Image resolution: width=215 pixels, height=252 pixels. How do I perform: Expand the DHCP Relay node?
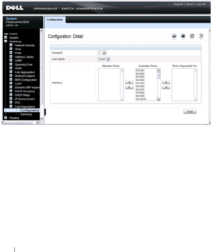11,95
